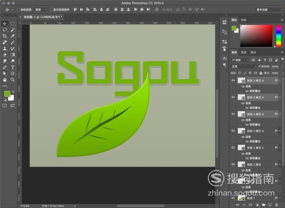
Task: Pick a color in the red color field
Action: [x=256, y=36]
